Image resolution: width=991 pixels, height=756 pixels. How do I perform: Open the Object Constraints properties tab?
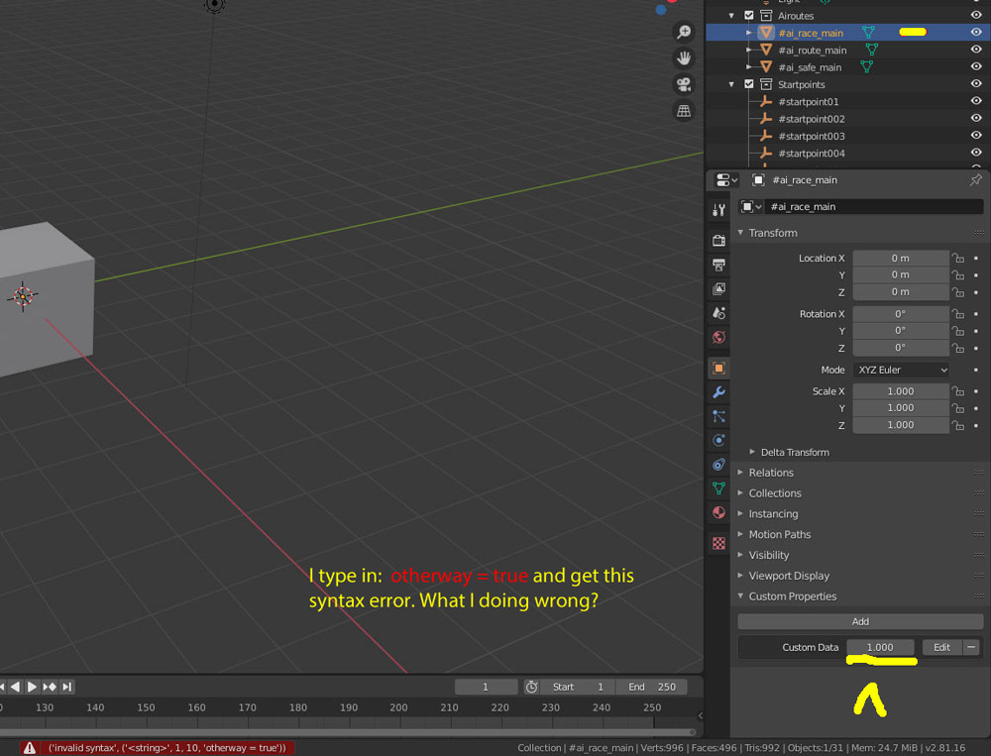click(718, 465)
